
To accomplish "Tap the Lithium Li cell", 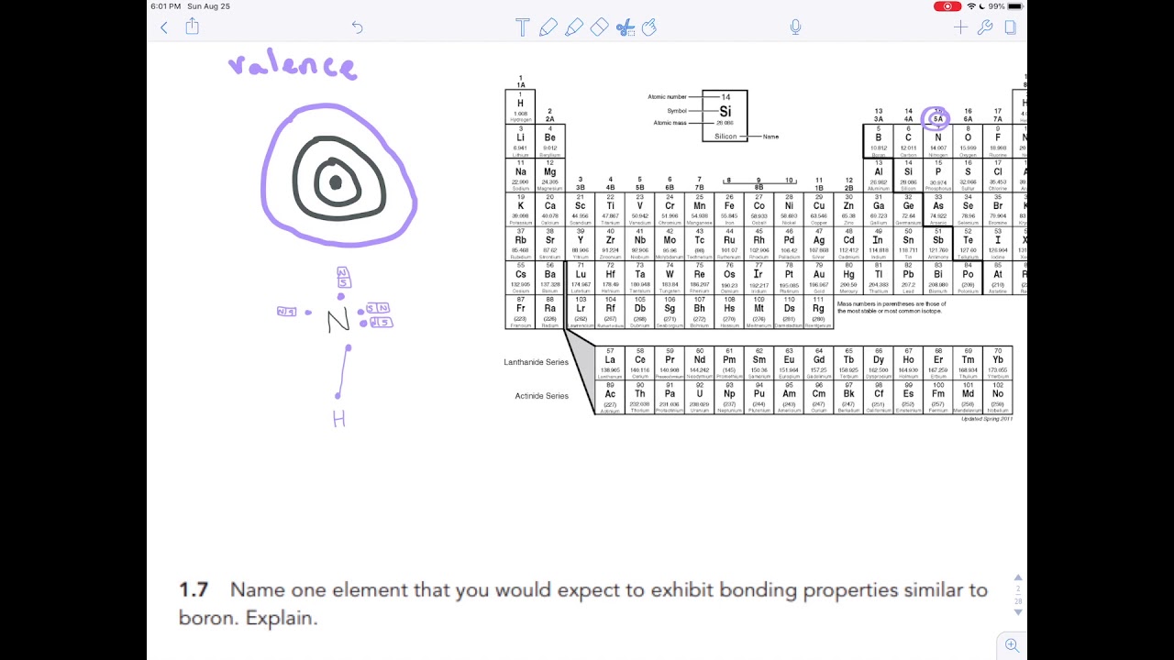I will tap(520, 141).
